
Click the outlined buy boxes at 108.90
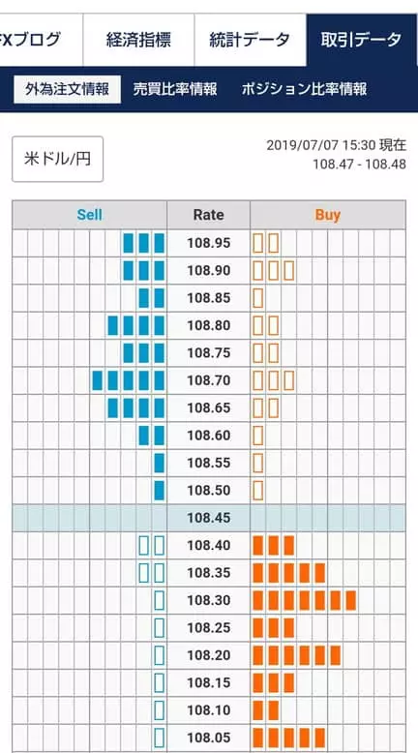(274, 270)
